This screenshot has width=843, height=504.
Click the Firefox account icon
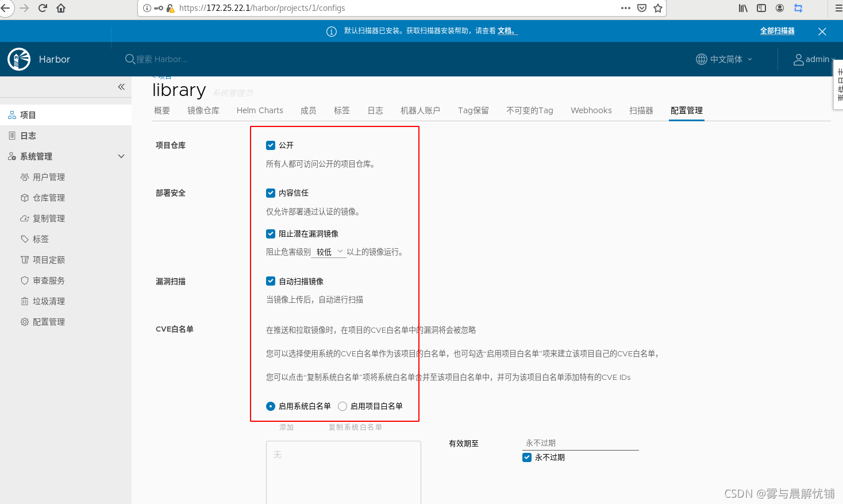click(780, 8)
